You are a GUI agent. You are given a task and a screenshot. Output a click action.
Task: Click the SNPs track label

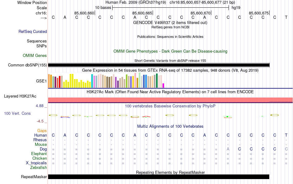coord(42,46)
